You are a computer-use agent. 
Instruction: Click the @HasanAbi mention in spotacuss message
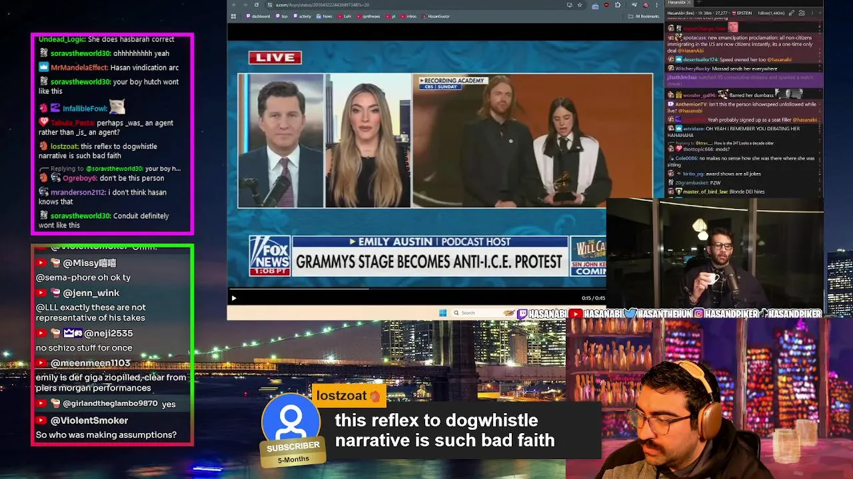[690, 51]
